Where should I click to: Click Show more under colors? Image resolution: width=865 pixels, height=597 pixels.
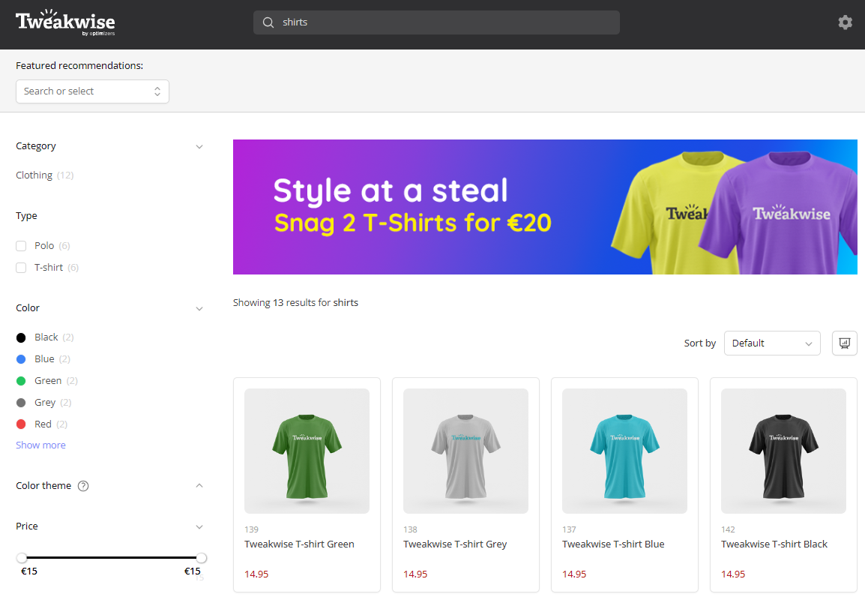40,445
